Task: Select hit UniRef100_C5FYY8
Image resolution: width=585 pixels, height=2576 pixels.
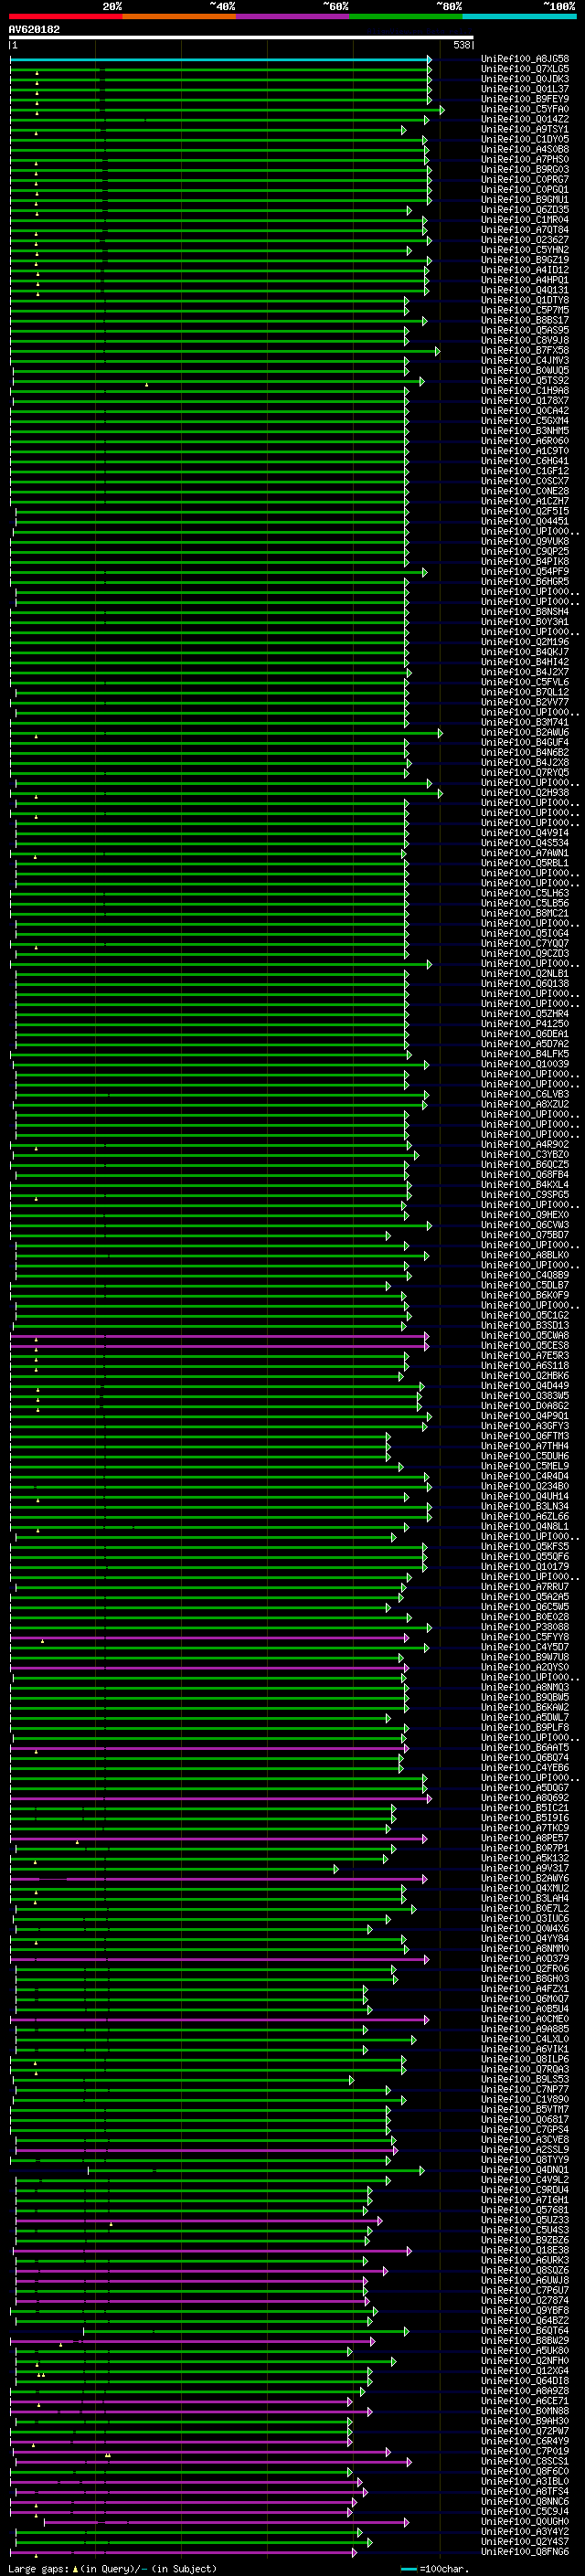Action: click(x=525, y=1637)
